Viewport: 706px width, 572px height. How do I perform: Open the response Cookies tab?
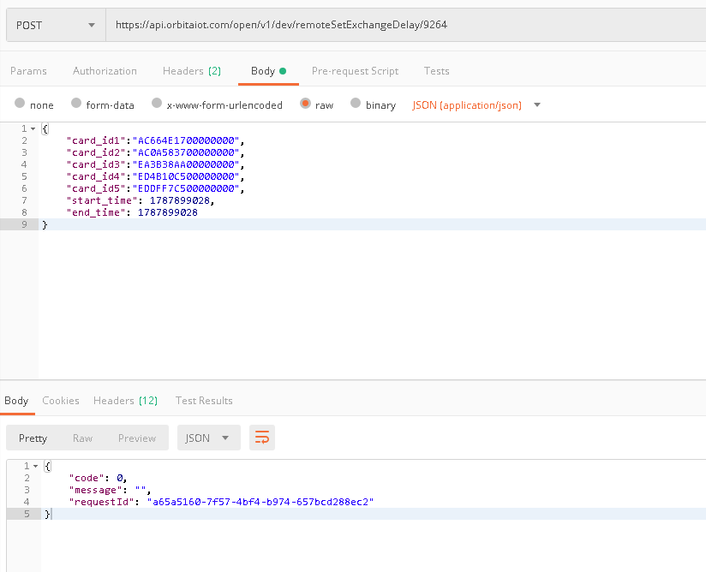point(61,401)
